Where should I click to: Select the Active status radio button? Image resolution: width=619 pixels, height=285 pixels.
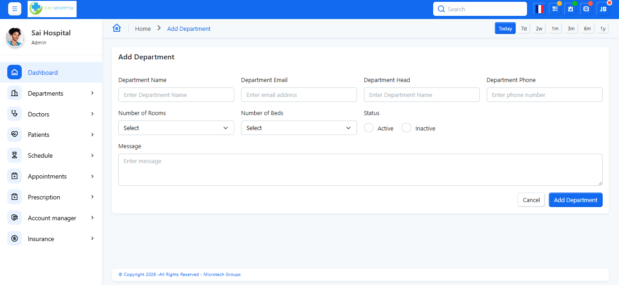(369, 128)
